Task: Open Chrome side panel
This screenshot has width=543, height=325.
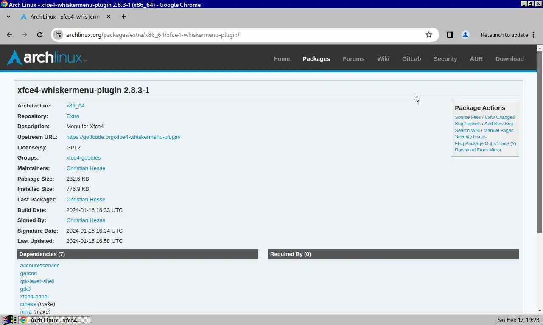Action: (x=450, y=35)
